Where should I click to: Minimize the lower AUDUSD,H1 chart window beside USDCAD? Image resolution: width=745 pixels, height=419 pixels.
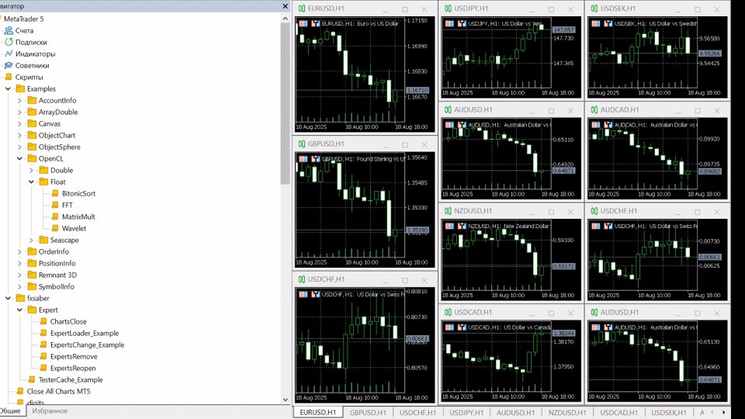tap(678, 313)
